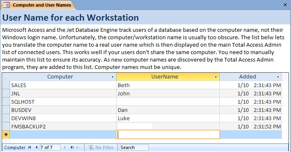Click the UserName column header
The image size is (291, 152).
pos(168,77)
